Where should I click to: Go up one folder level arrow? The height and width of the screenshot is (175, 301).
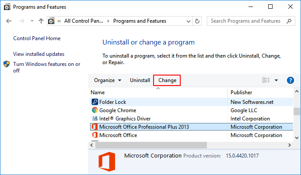pyautogui.click(x=41, y=21)
